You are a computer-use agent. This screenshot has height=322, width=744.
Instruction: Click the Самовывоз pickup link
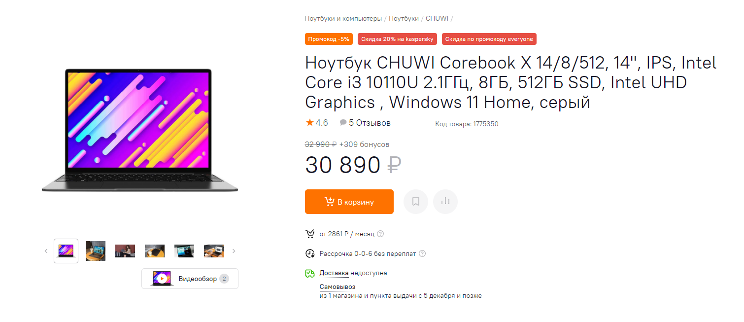coord(338,286)
